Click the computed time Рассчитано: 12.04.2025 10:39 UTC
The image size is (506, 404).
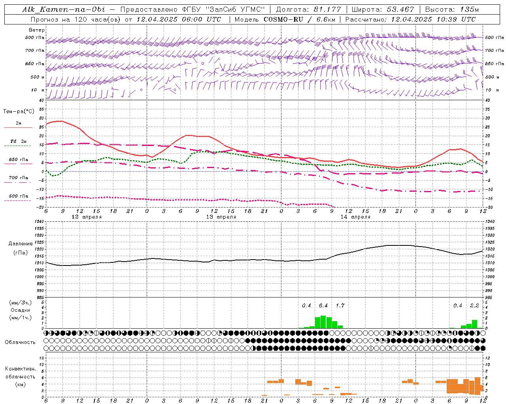[x=410, y=19]
